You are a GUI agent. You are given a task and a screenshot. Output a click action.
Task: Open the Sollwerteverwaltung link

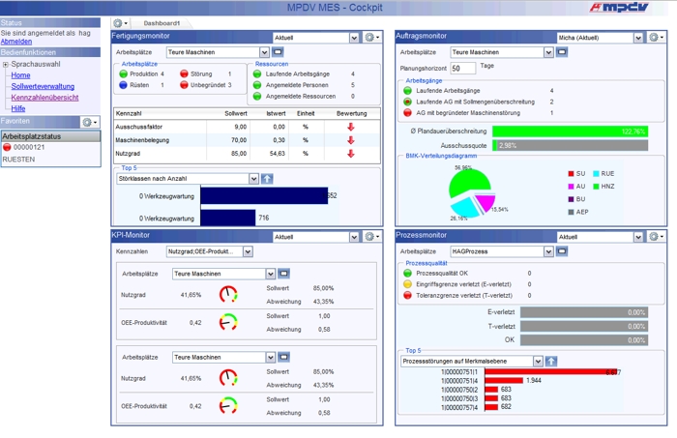tap(43, 86)
